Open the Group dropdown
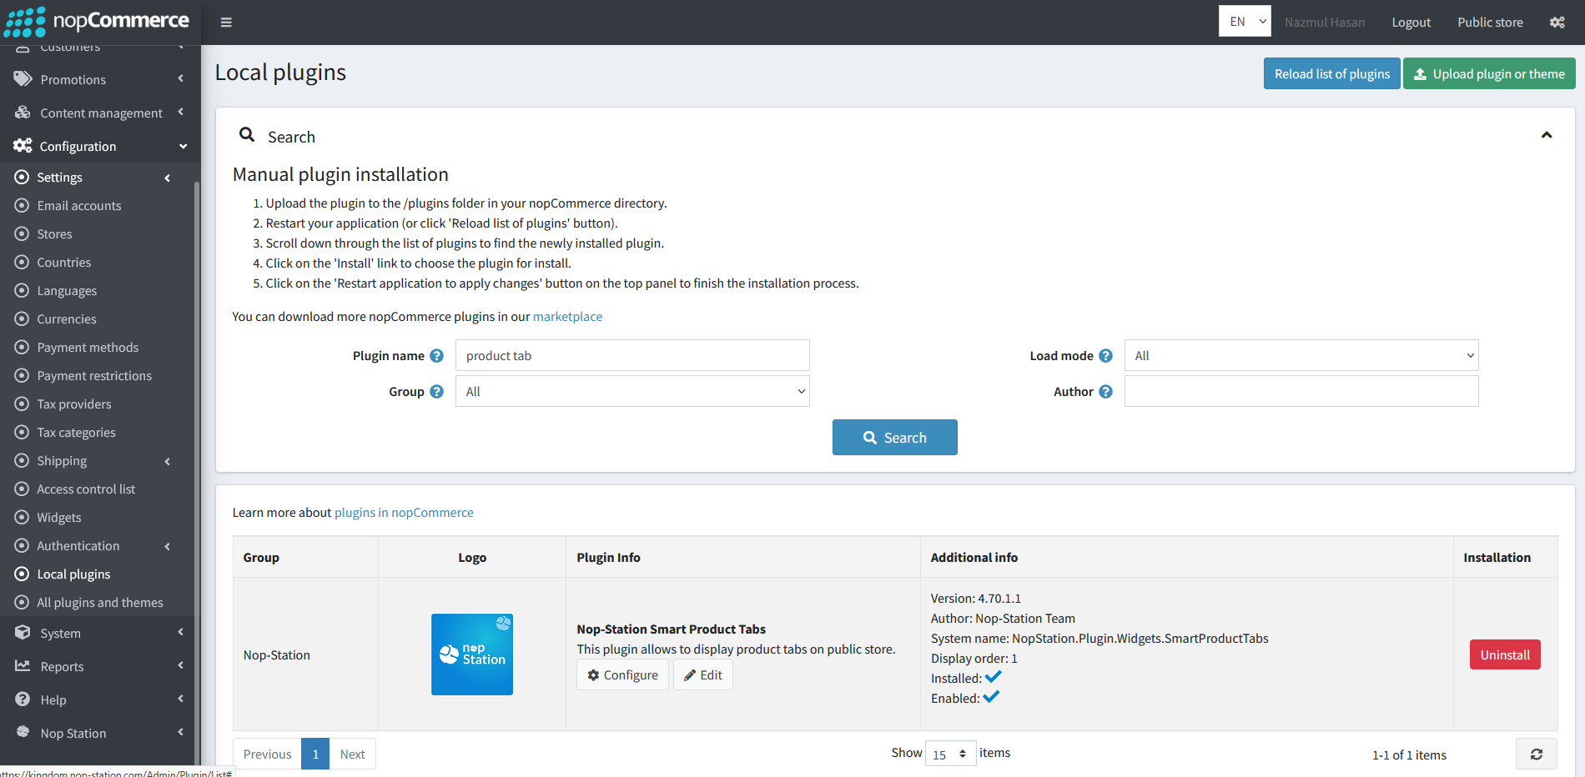The width and height of the screenshot is (1585, 777). pyautogui.click(x=632, y=391)
